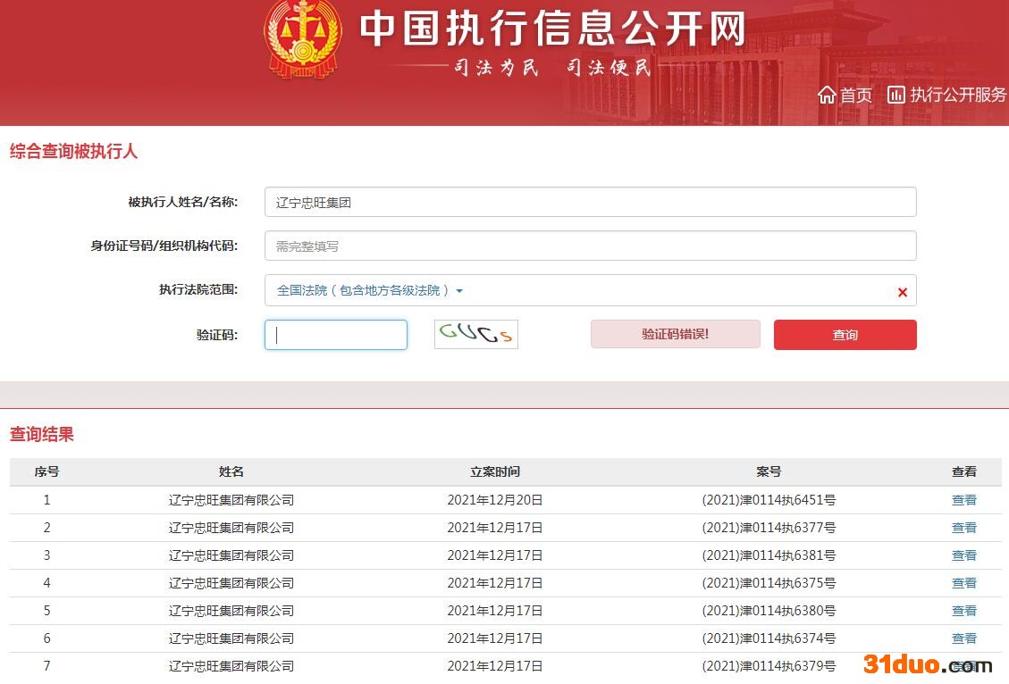1009x684 pixels.
Task: Expand the 全国法院 court scope dropdown
Action: pyautogui.click(x=370, y=290)
